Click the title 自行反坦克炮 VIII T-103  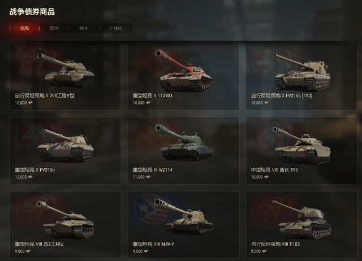coord(275,244)
